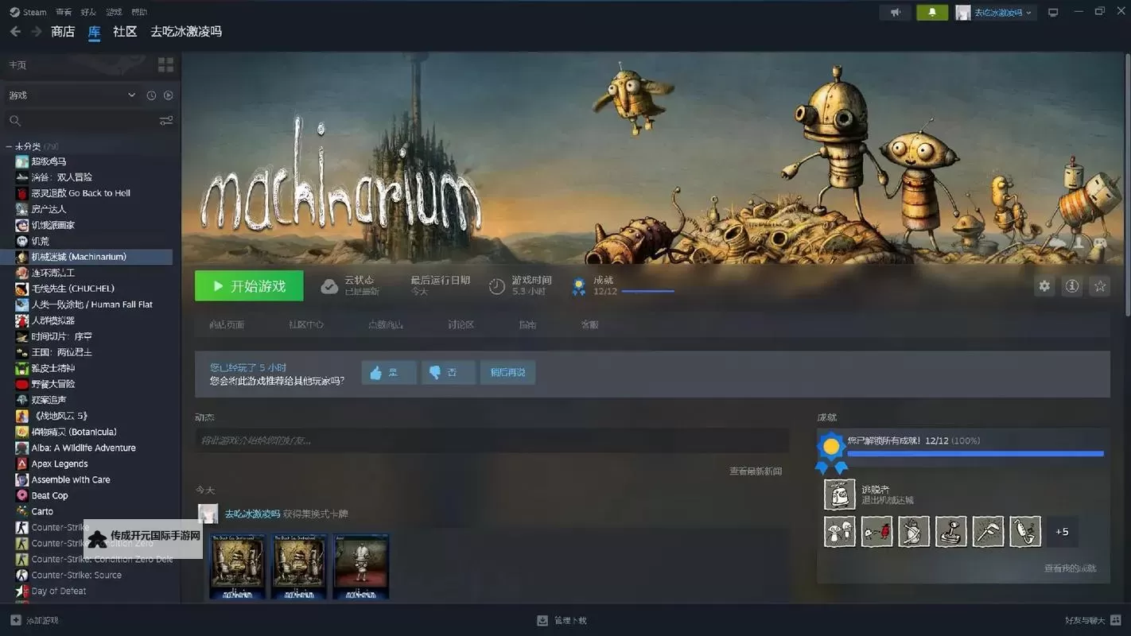Show game info with the i icon
The height and width of the screenshot is (636, 1131).
[1072, 286]
